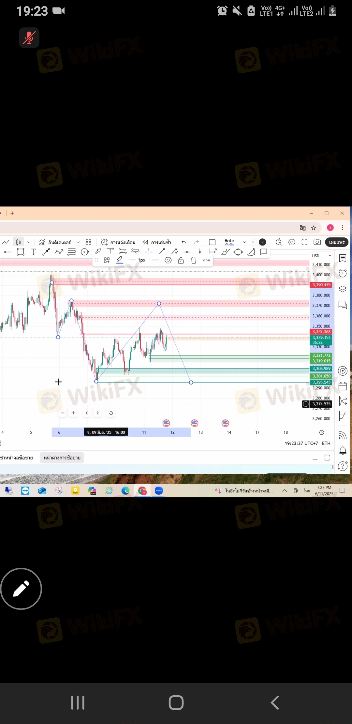Screen dimensions: 352x724
Task: Open drawing templates in floating toolbar
Action: click(107, 260)
